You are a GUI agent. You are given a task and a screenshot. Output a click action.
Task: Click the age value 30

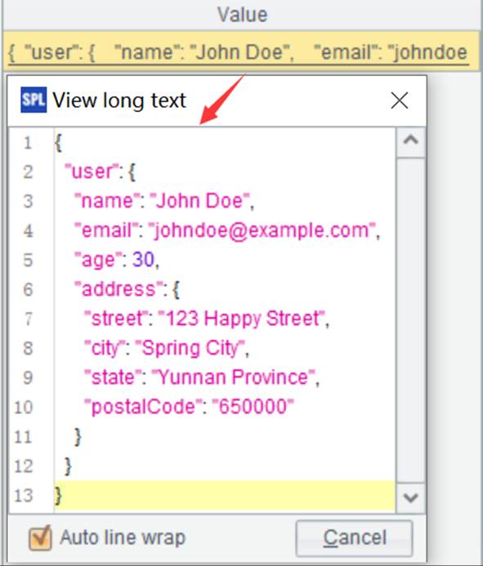[x=143, y=260]
